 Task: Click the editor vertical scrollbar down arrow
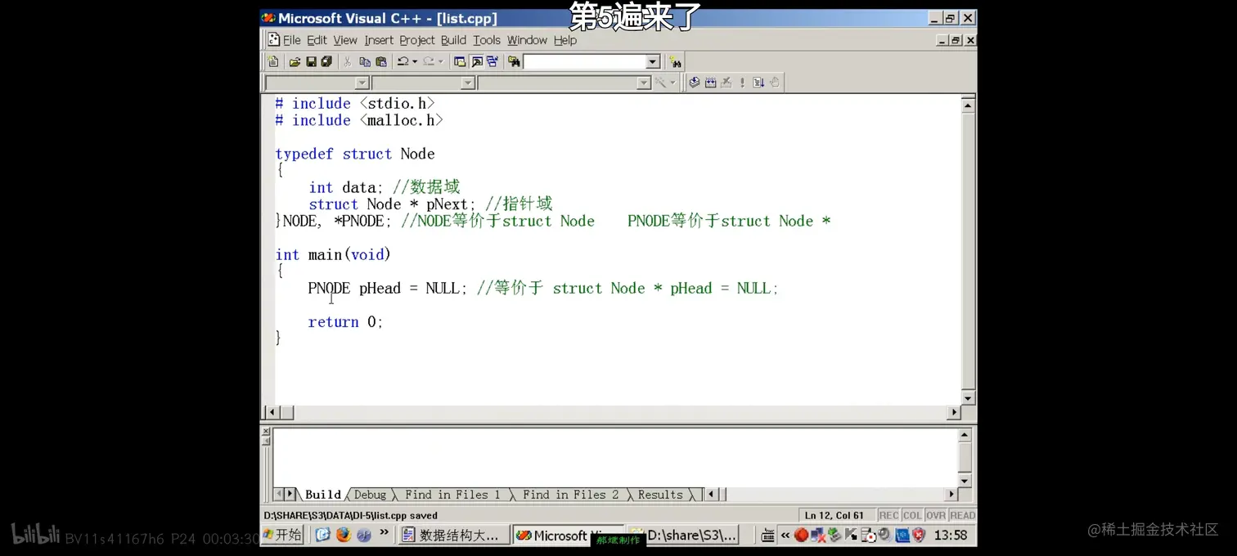click(x=968, y=398)
